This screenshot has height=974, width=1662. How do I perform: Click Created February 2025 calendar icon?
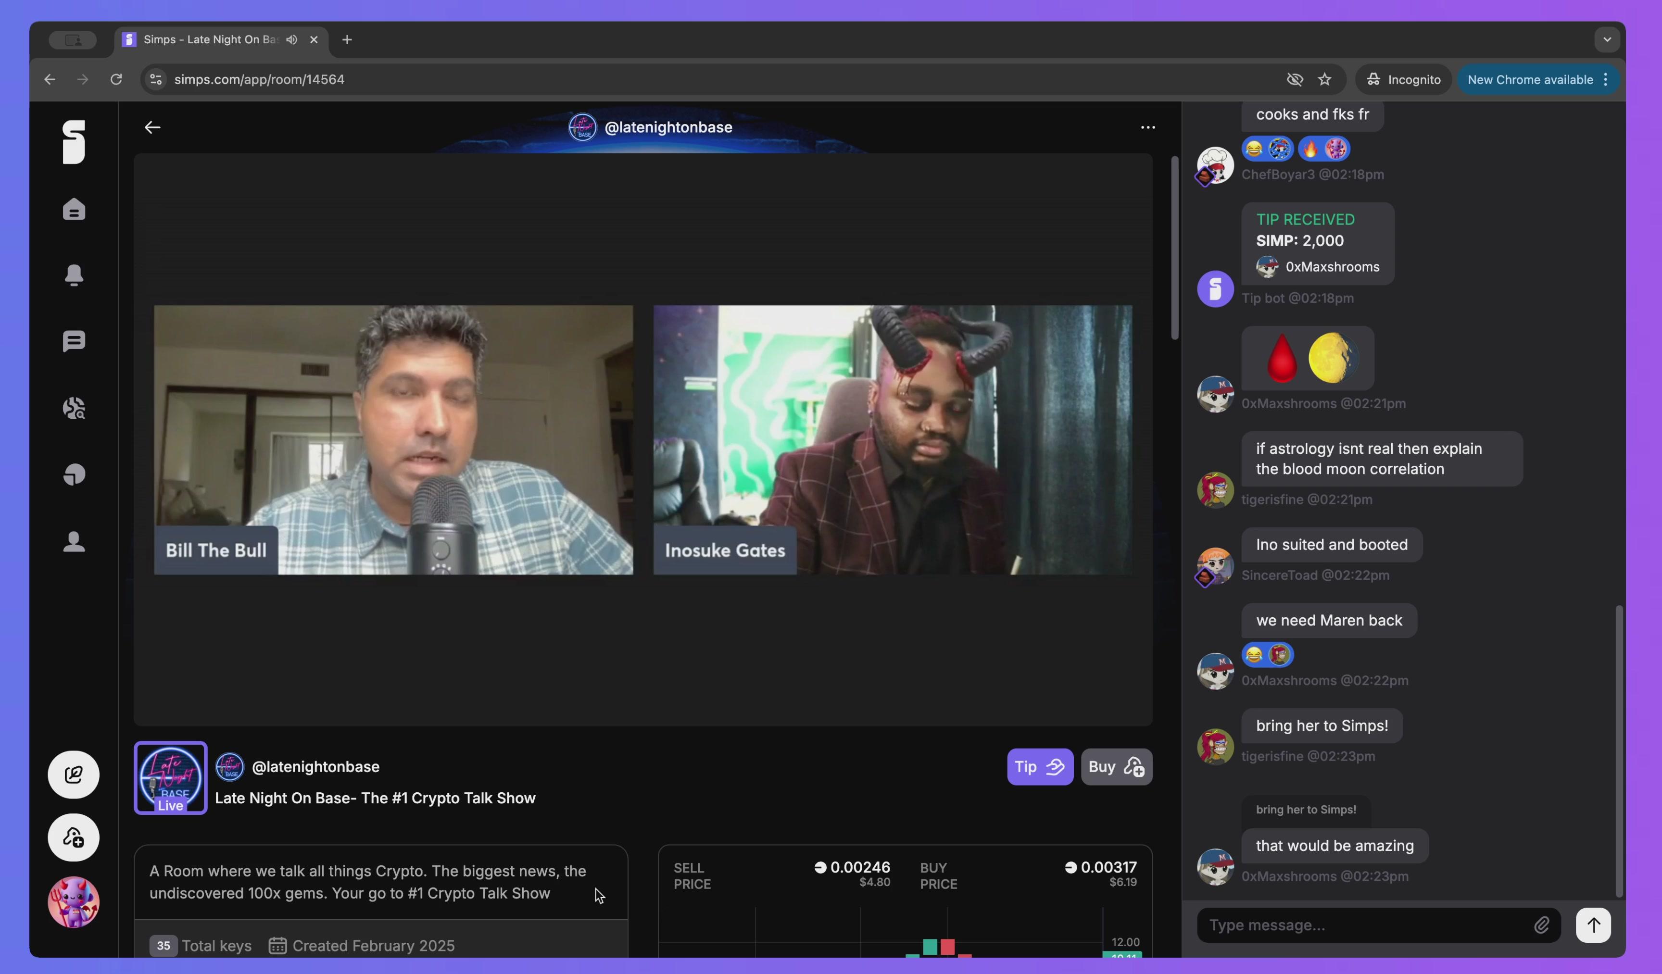point(277,946)
